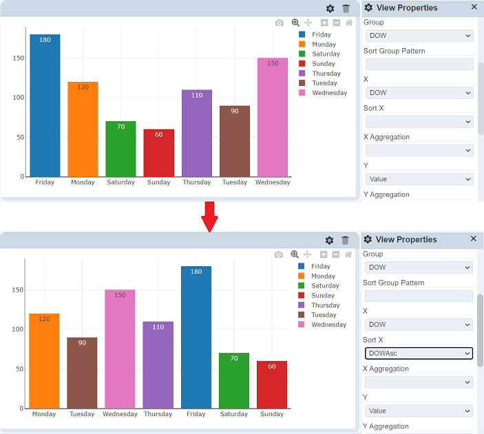Select the zoom tool on top chart
This screenshot has width=484, height=434.
[x=295, y=23]
